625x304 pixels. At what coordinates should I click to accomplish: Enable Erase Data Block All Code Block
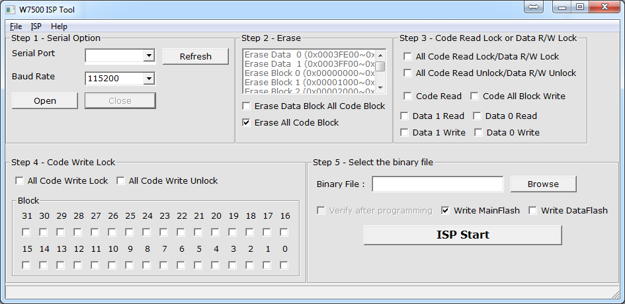pos(246,106)
